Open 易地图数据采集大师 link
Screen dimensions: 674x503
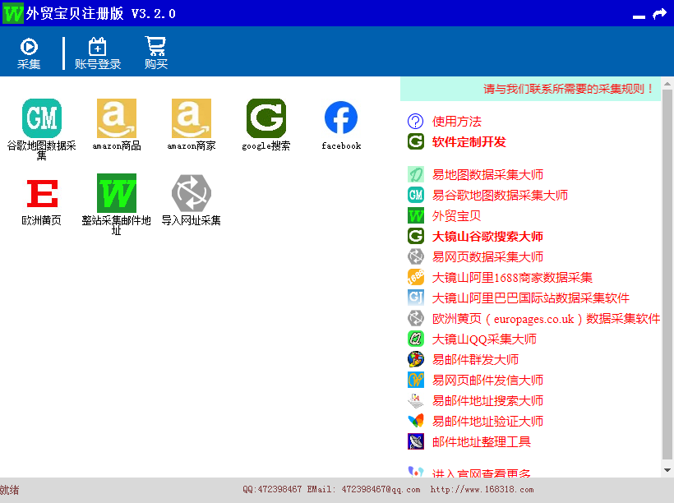(487, 175)
